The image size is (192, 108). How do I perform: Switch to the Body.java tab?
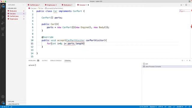pyautogui.click(x=67, y=5)
